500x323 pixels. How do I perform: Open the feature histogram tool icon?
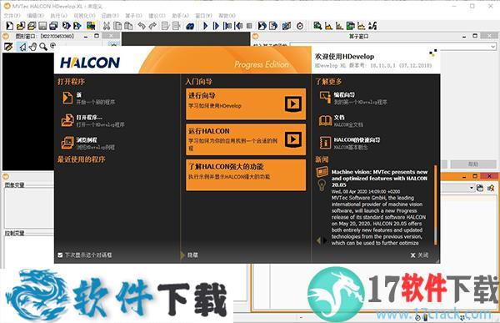pos(339,26)
